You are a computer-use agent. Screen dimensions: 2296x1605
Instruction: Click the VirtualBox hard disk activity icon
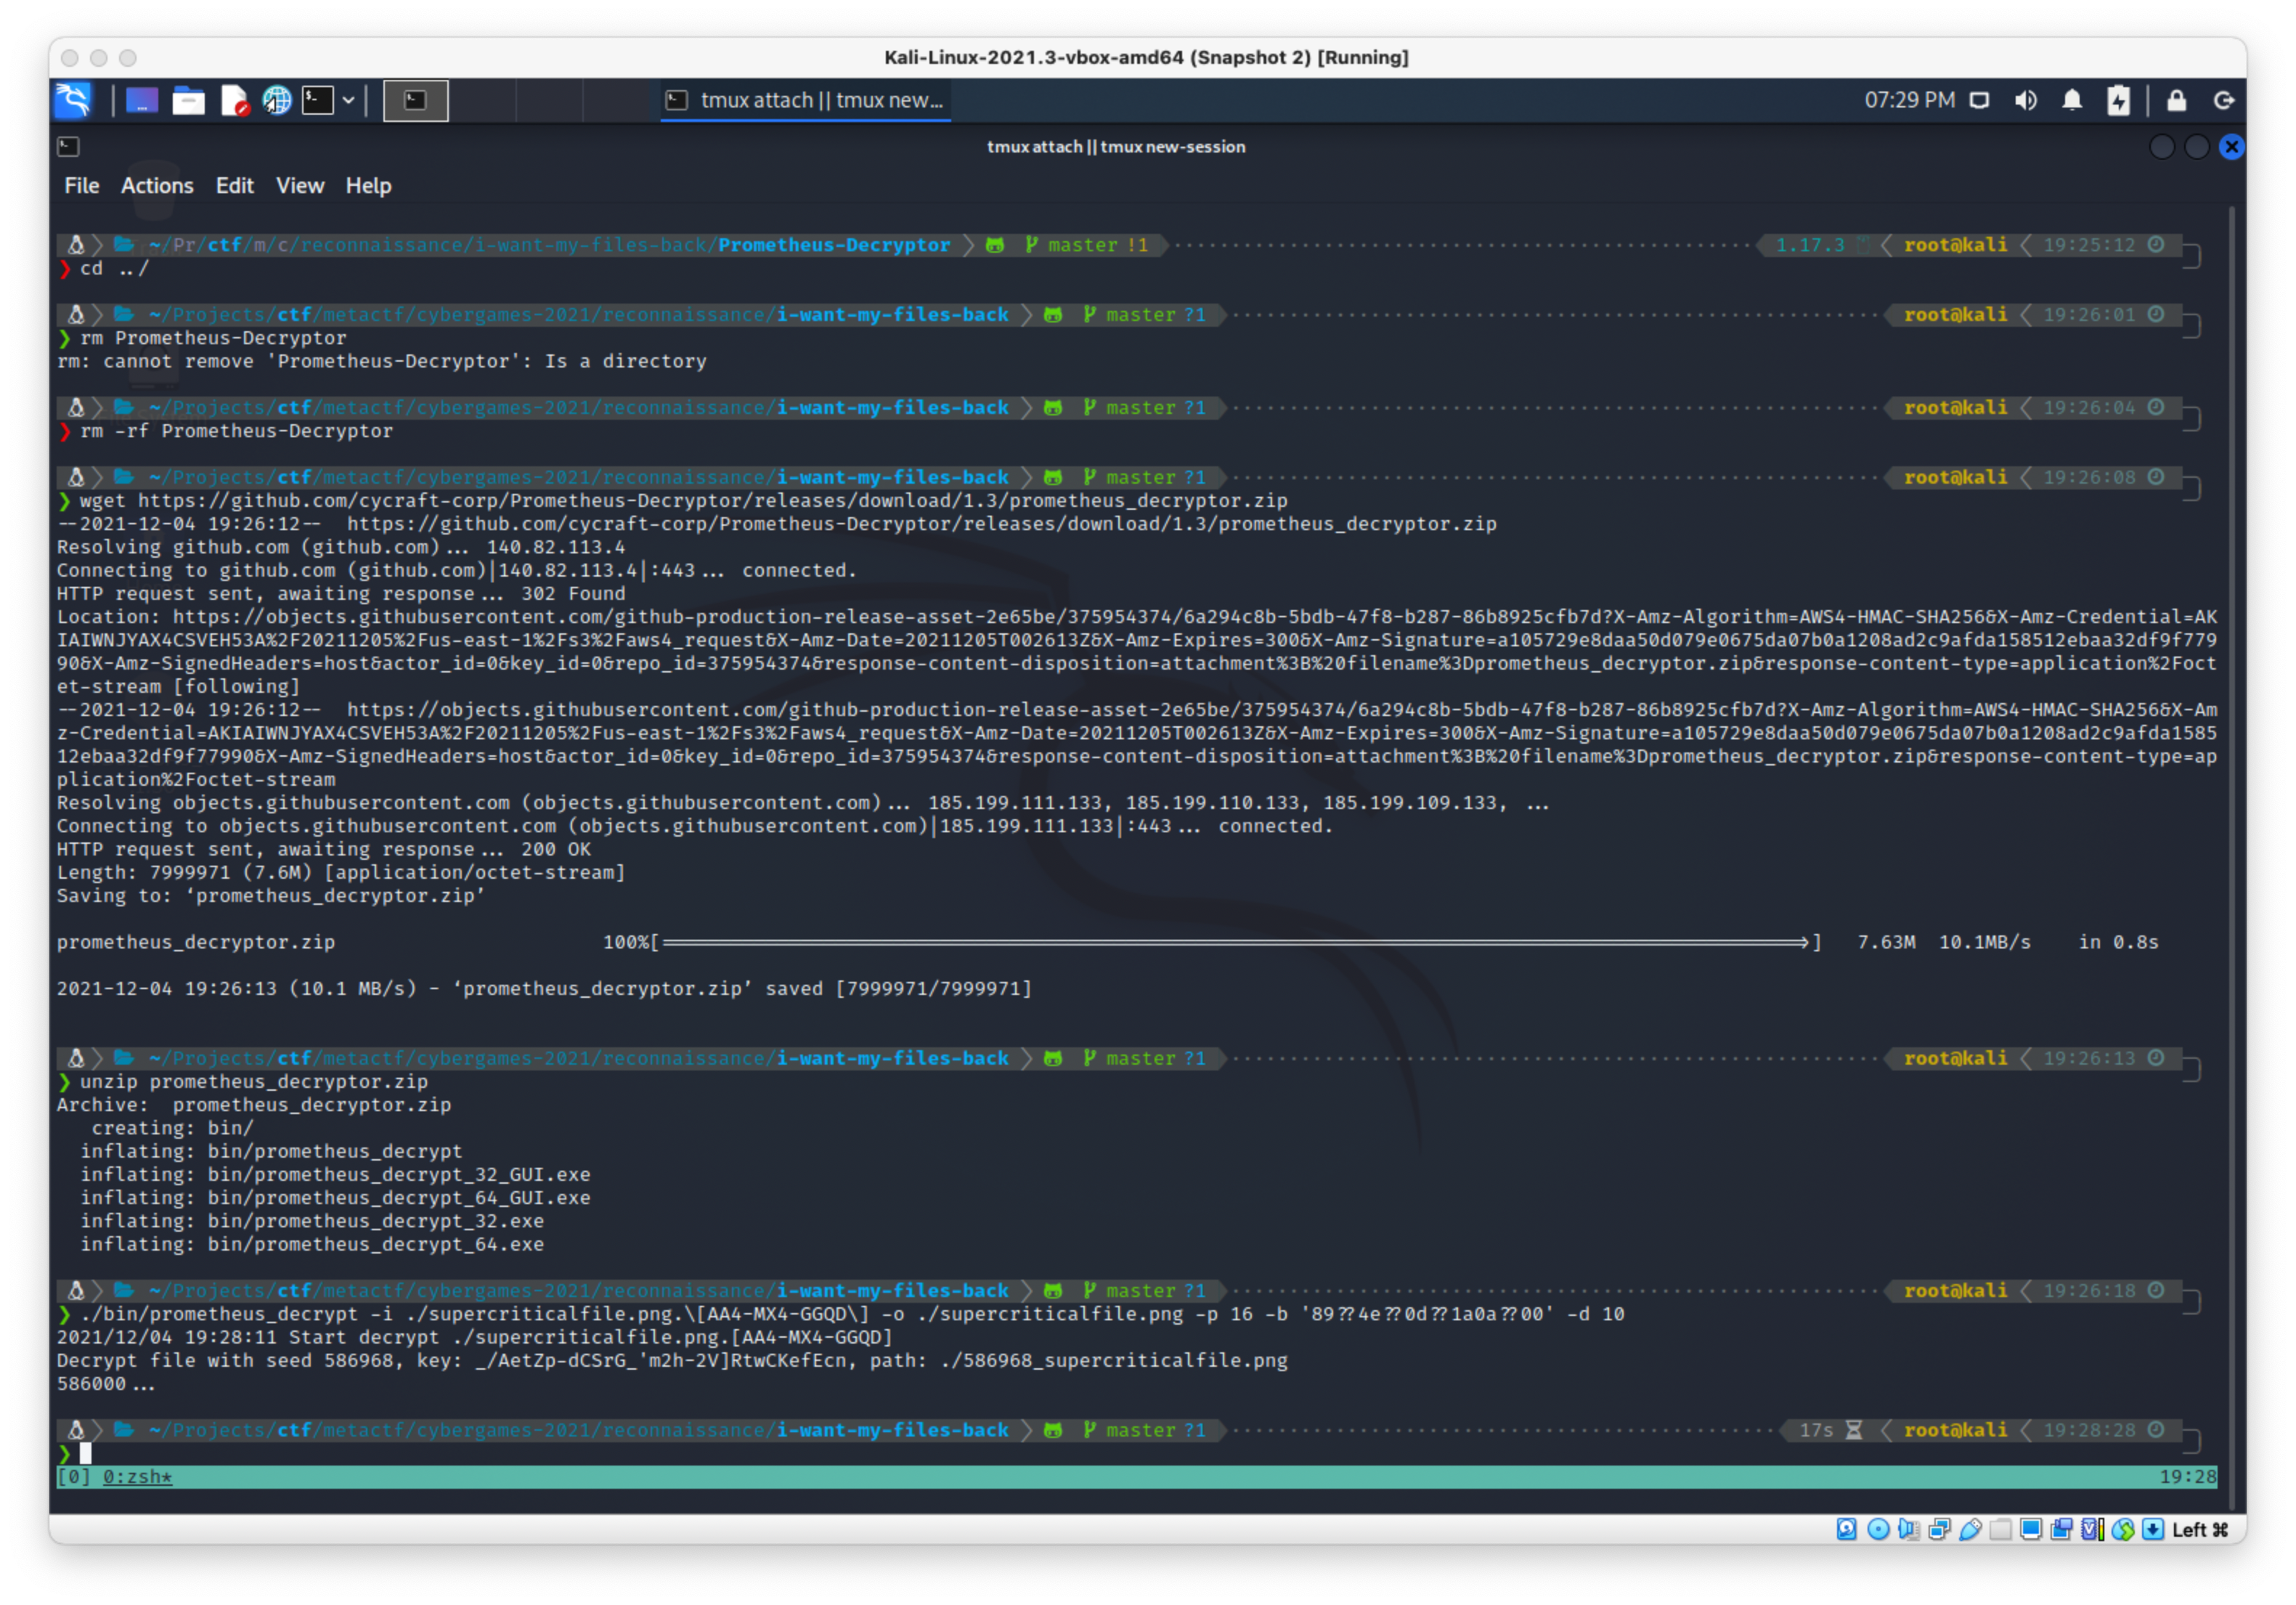1846,1530
